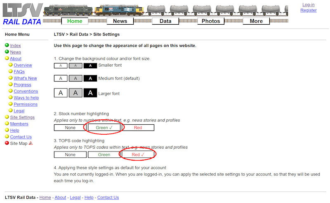Viewport: 330px width, 203px height.
Task: Click the yellow bullet beside Site Settings
Action: click(7, 117)
